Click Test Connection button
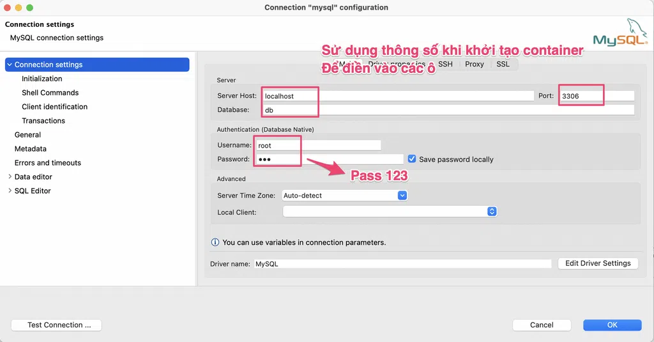This screenshot has width=654, height=342. 56,325
